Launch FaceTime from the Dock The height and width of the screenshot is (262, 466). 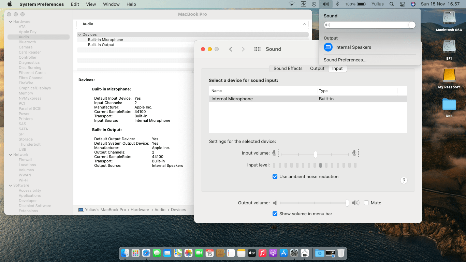199,253
